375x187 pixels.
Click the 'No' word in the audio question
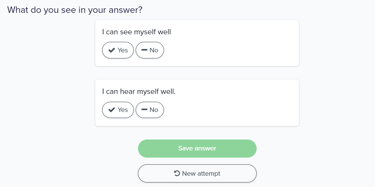154,110
